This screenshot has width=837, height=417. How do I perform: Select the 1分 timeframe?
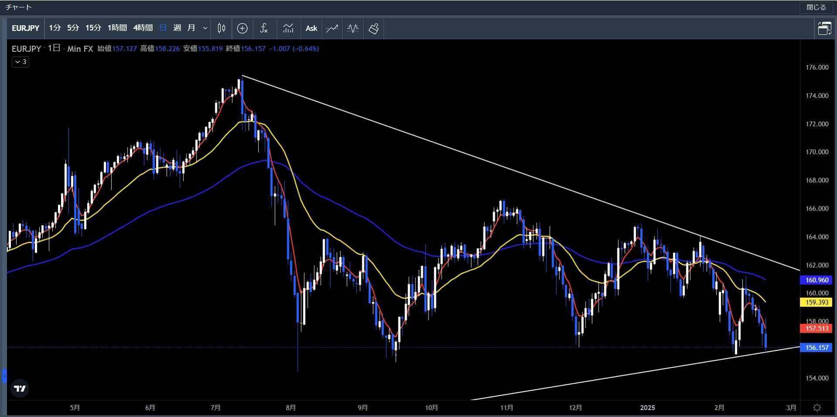click(x=54, y=28)
